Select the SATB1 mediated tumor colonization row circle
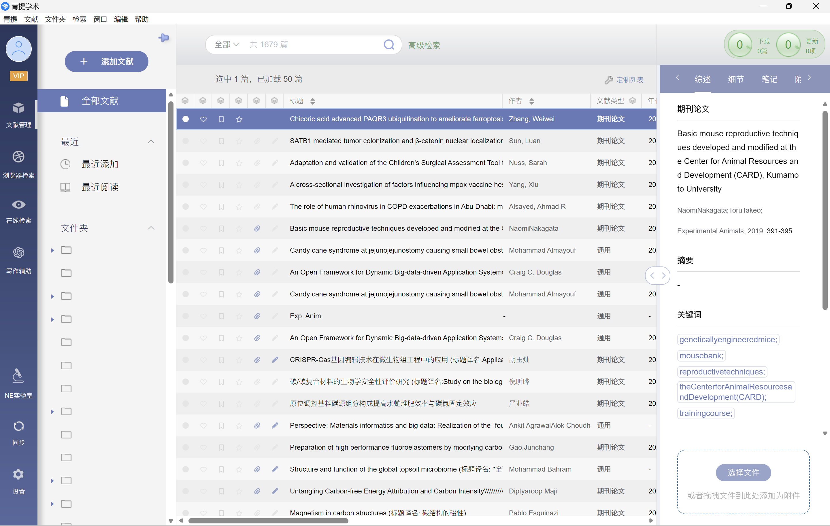Viewport: 830px width, 526px height. click(185, 141)
